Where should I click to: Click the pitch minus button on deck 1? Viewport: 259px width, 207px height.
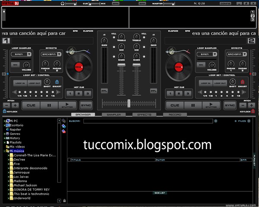(x=6, y=105)
